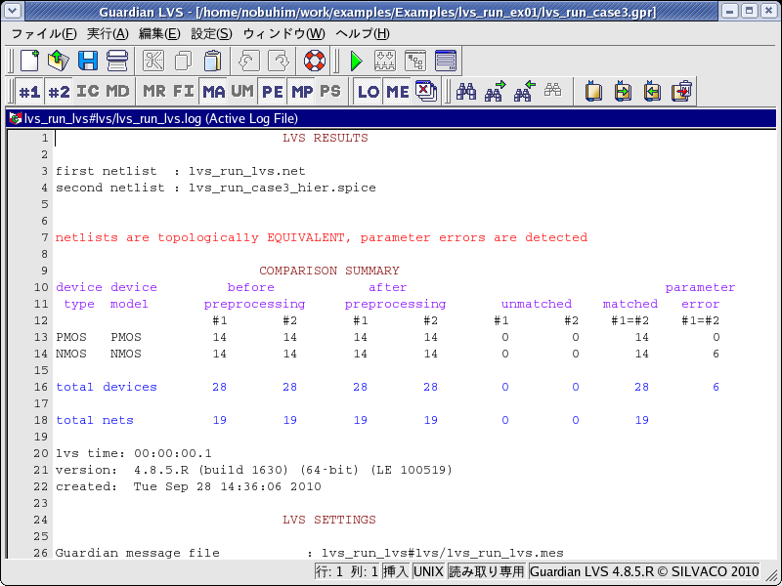Viewport: 782px width, 586px height.
Task: Save using the blue floppy icon
Action: pos(88,61)
